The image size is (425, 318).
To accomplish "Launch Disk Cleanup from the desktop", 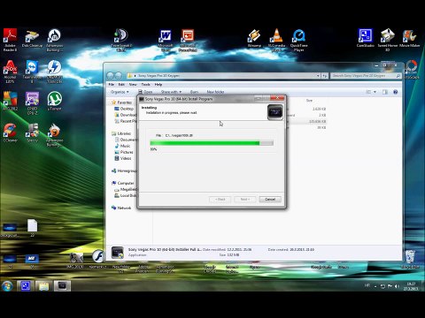I will tap(32, 39).
